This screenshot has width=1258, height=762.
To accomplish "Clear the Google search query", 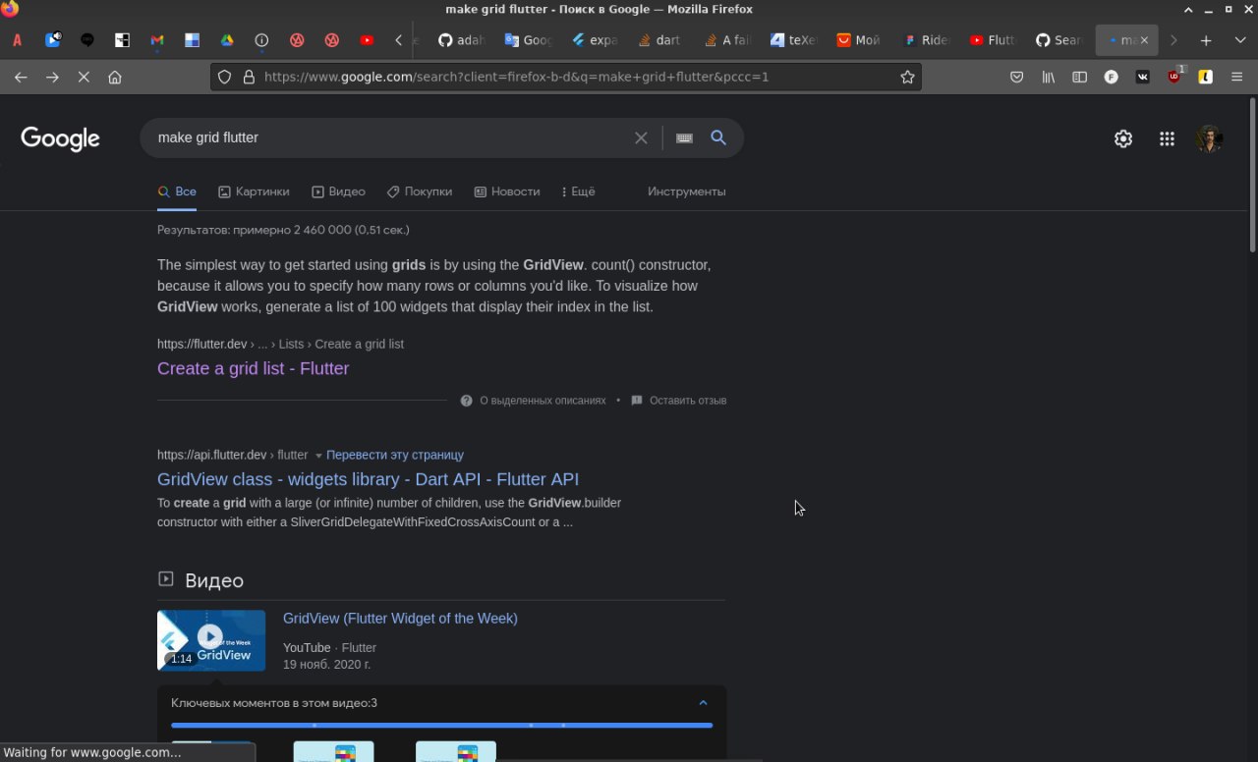I will click(641, 137).
